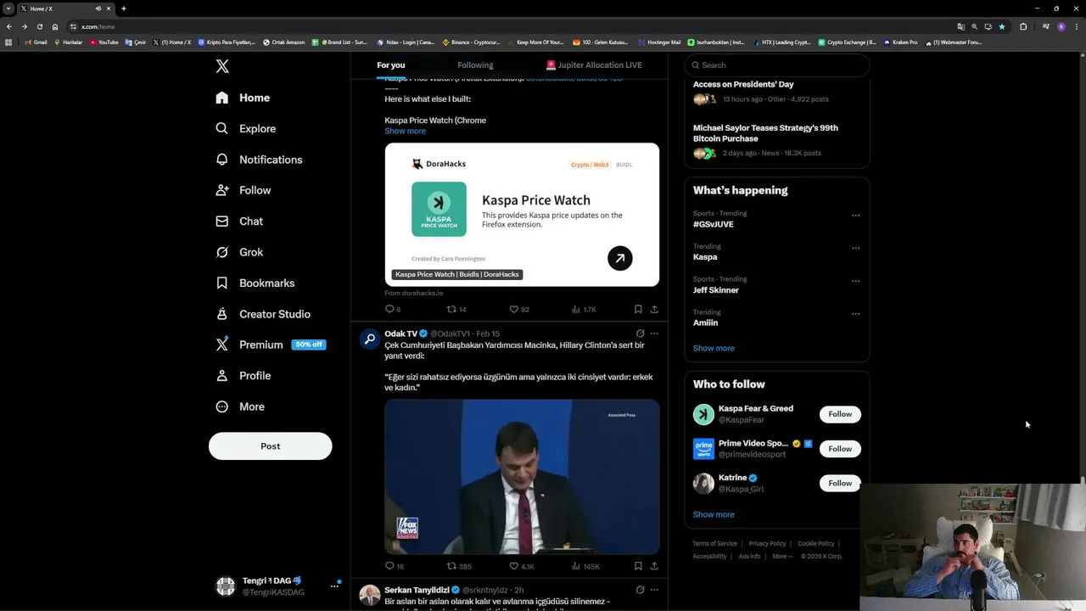
Task: Bookmark the Kaspa Price Watch tweet
Action: [x=638, y=310]
